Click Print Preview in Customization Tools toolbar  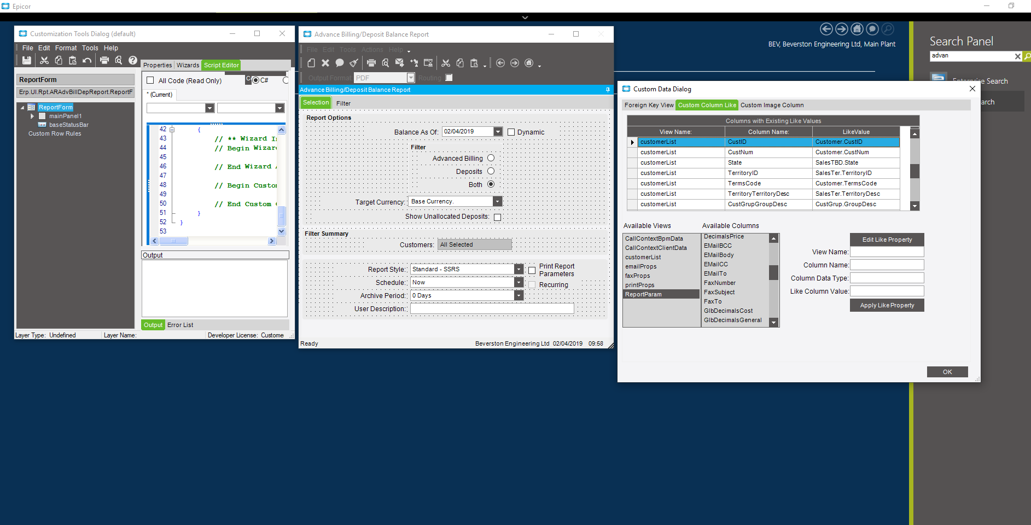click(119, 60)
